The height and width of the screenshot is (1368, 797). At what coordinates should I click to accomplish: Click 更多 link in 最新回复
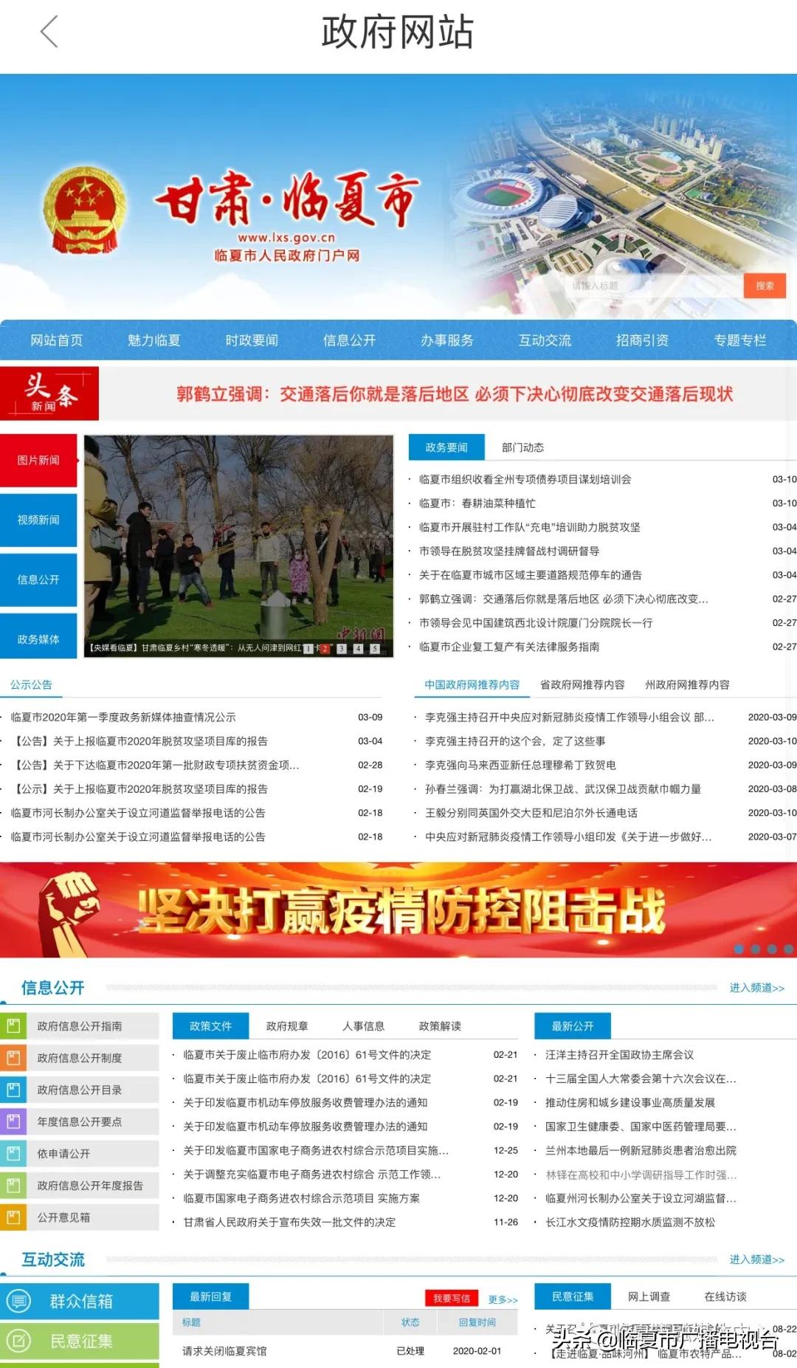coord(503,1299)
